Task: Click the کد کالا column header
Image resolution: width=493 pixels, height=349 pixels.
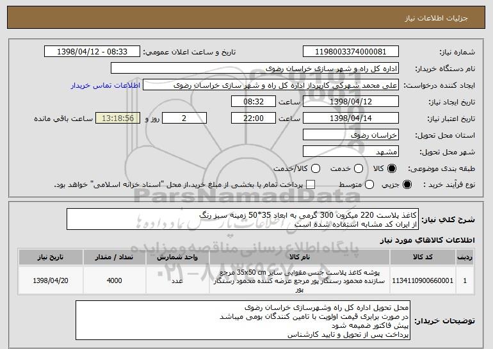Action: (x=423, y=257)
